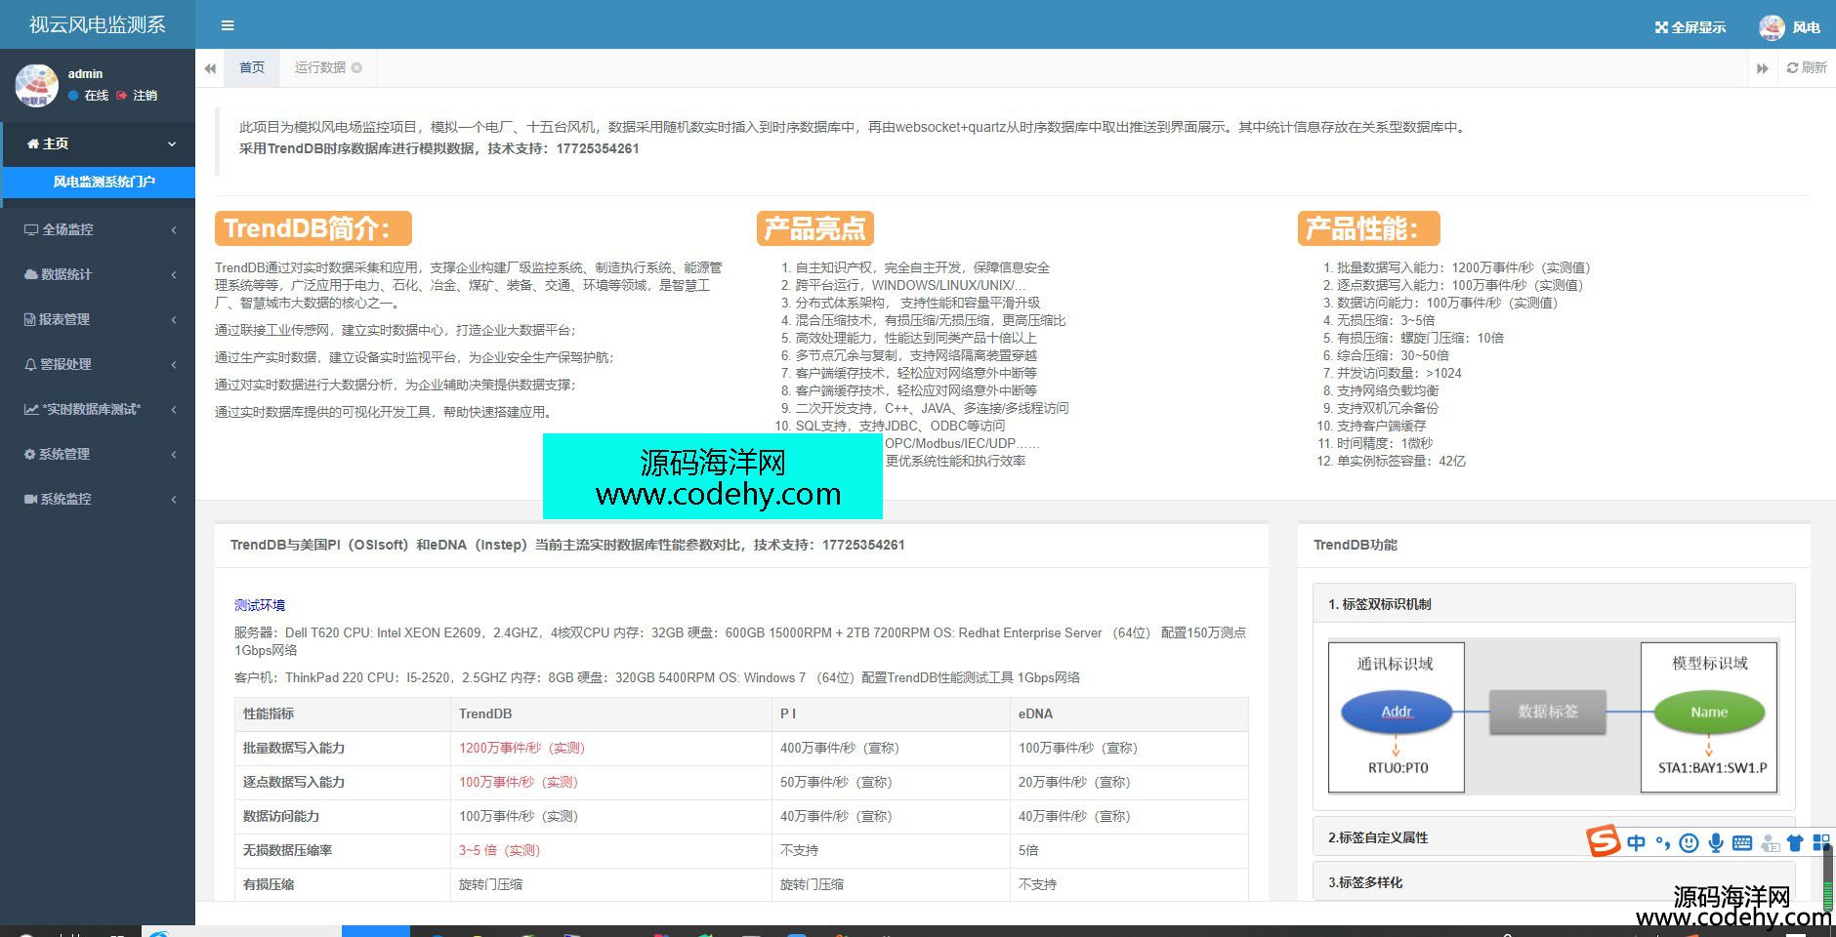
Task: Switch to the 首页 tab
Action: coord(252,67)
